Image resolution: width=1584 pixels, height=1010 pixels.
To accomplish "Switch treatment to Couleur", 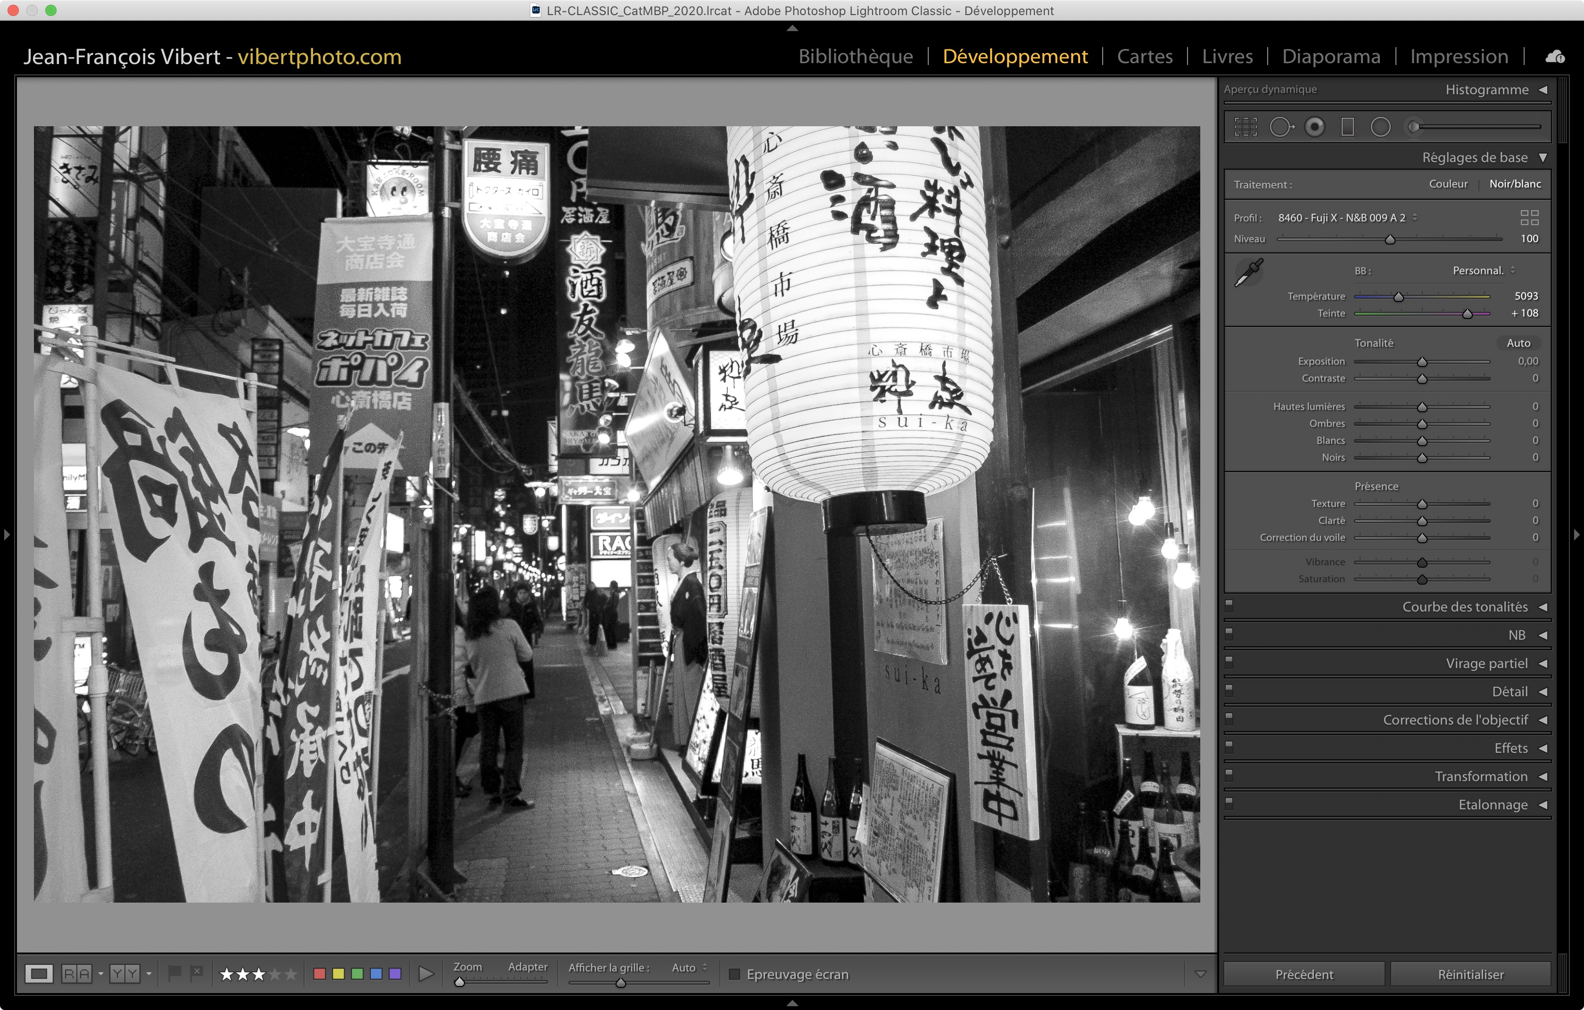I will 1448,184.
